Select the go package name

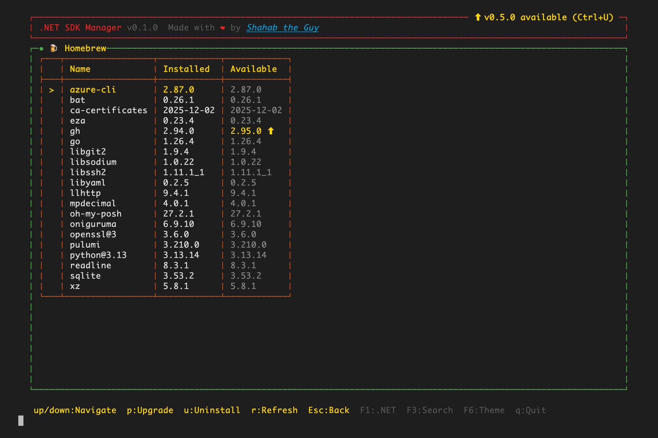coord(75,141)
